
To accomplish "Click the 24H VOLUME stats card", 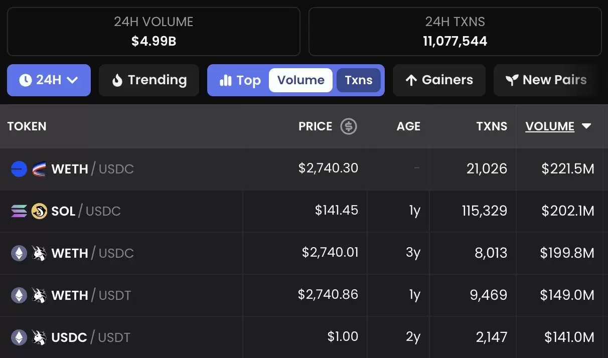I will click(154, 31).
